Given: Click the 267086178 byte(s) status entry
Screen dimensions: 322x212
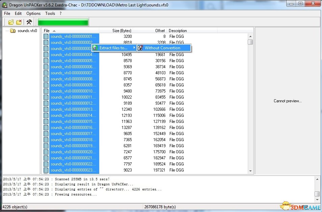Looking at the screenshot, I should pyautogui.click(x=160, y=207).
